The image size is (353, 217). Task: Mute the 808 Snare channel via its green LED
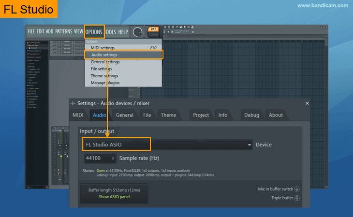click(51, 52)
